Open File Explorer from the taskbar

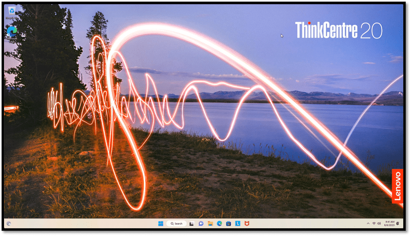click(210, 223)
